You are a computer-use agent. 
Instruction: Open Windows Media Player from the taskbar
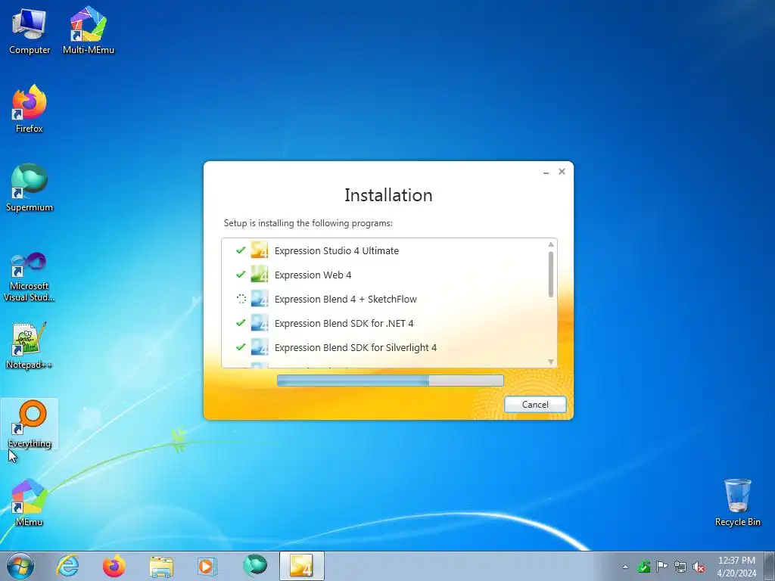pyautogui.click(x=207, y=566)
